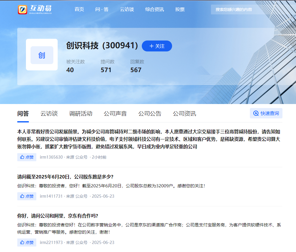
Task: Click the 被关注数 value 40
Action: pos(70,70)
